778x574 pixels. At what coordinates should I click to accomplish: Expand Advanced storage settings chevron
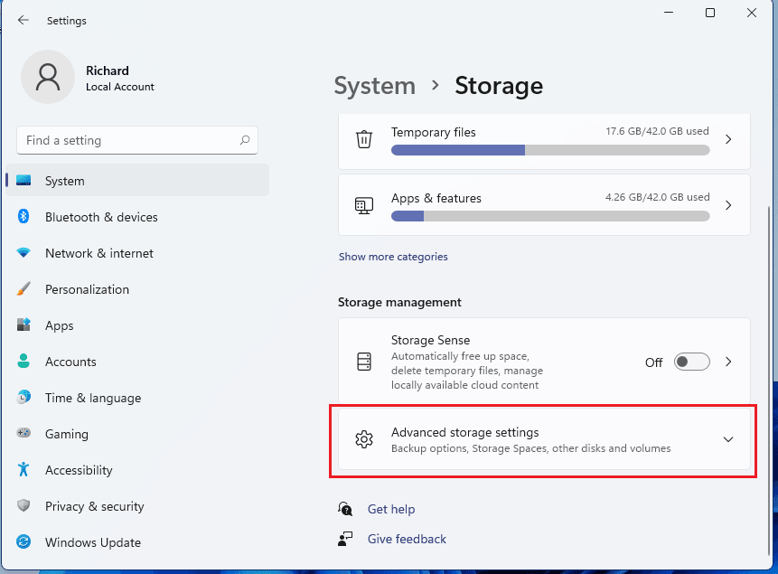(x=728, y=439)
